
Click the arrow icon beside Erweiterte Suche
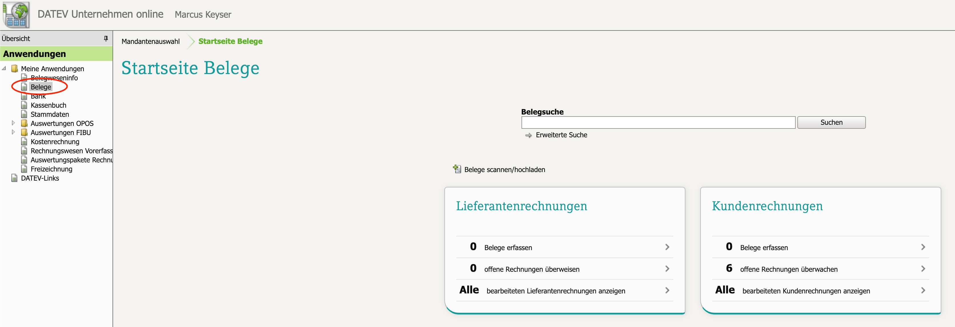[528, 135]
